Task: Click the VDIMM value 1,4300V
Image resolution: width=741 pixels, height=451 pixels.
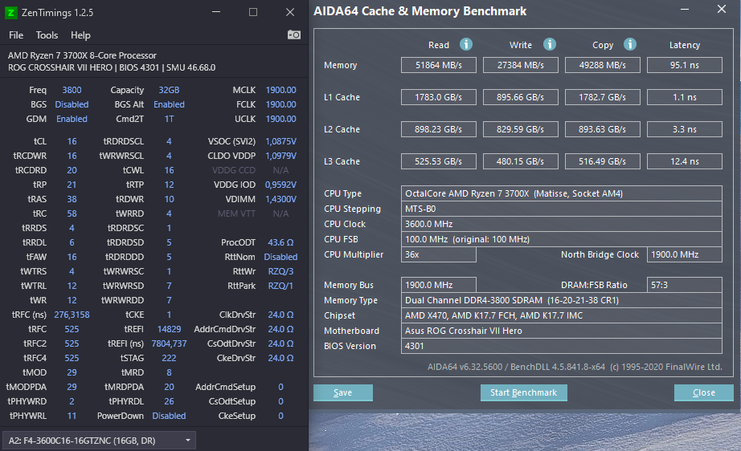Action: point(280,199)
